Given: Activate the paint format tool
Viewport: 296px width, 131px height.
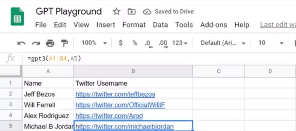Looking at the screenshot, I should pyautogui.click(x=64, y=43).
